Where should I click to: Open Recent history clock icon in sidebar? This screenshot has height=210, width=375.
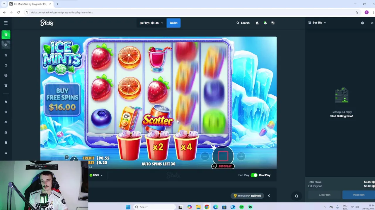pos(6,65)
